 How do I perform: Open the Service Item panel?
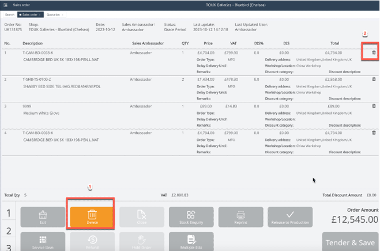pyautogui.click(x=43, y=241)
